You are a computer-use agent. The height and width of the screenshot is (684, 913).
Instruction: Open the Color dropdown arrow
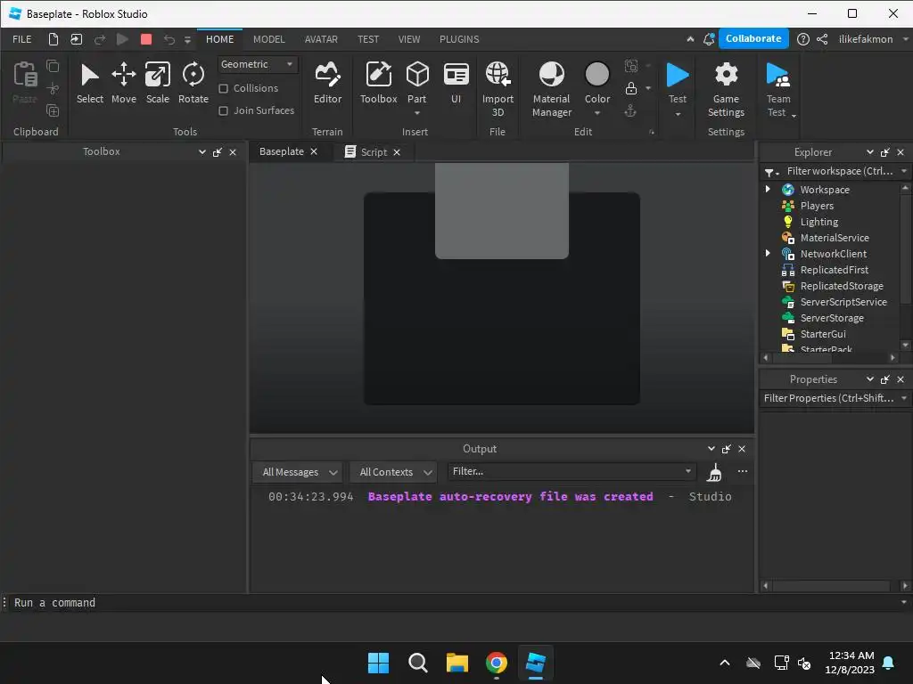click(x=596, y=113)
